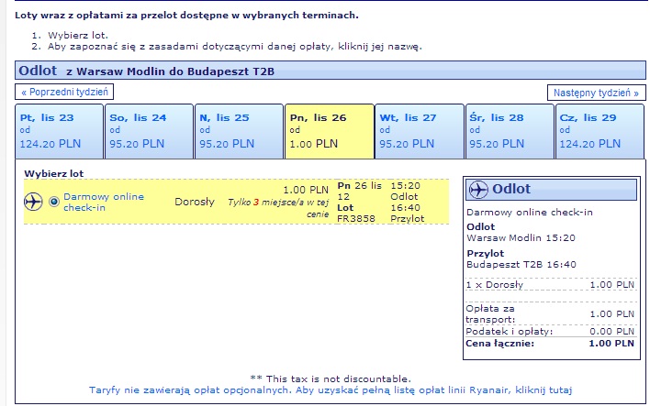Open the Śr, lis 28 date tab
This screenshot has width=650, height=406.
point(510,131)
